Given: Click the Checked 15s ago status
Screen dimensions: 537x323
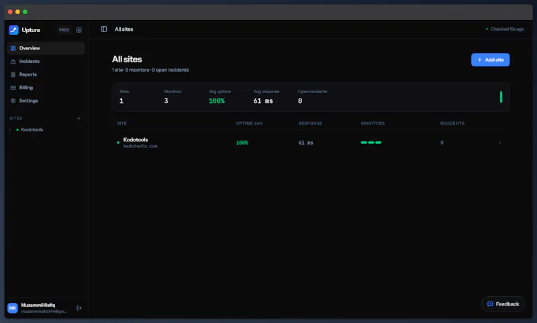Looking at the screenshot, I should coord(505,29).
